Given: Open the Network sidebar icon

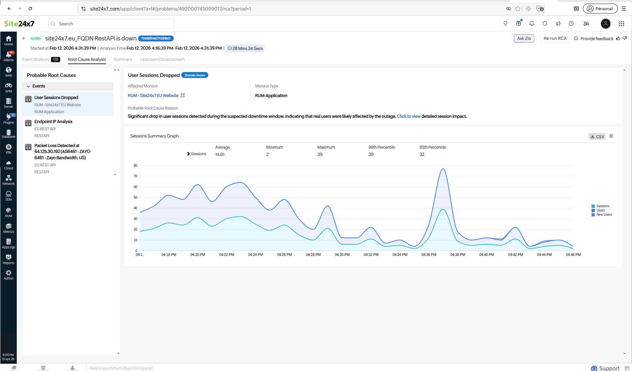Looking at the screenshot, I should click(9, 180).
